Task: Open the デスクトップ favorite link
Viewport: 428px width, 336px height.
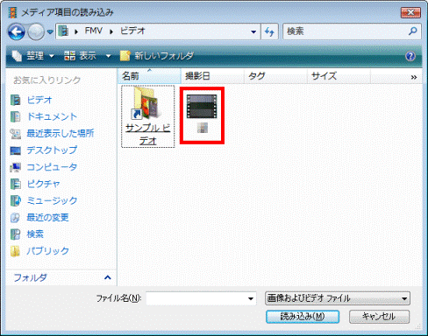Action: [52, 150]
